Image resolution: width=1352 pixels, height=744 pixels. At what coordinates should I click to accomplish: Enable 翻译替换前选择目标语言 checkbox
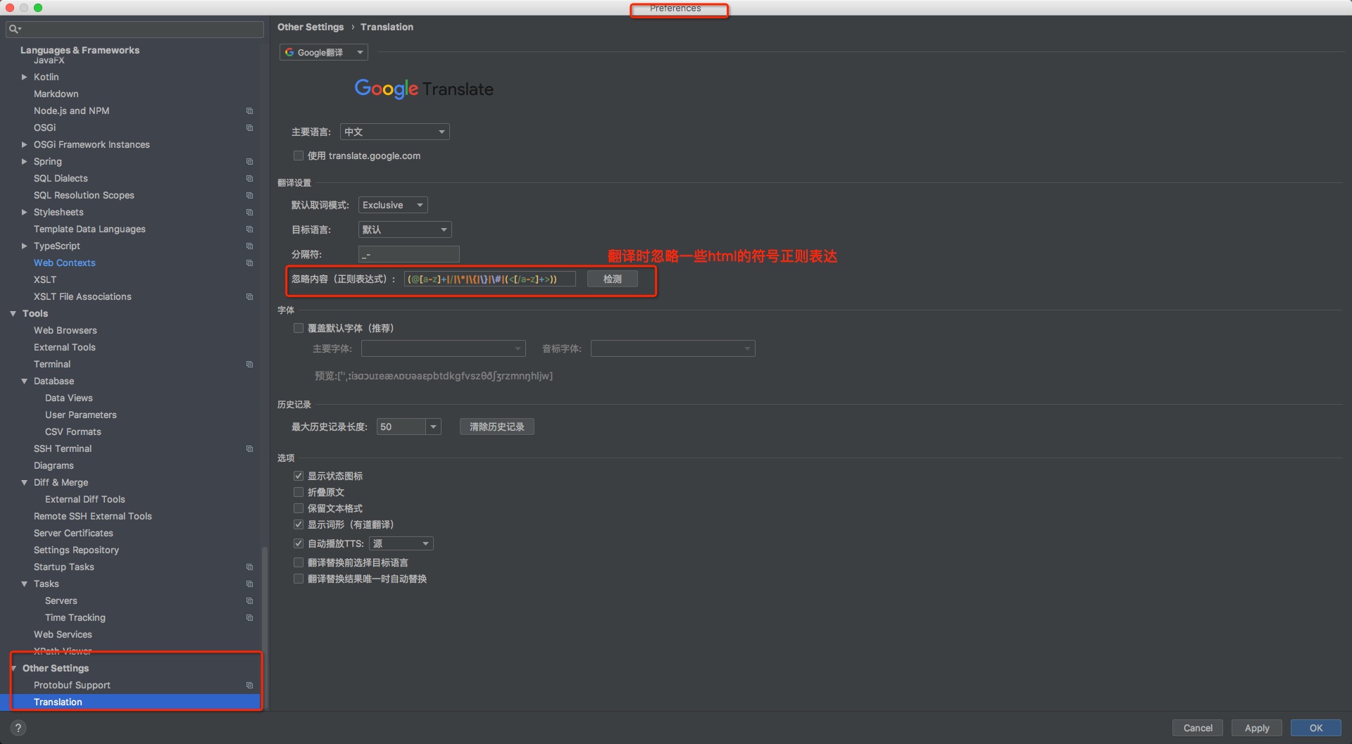299,562
